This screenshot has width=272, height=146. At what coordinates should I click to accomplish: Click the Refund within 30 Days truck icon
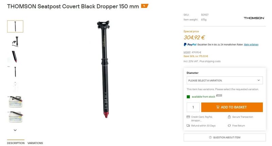pos(188,126)
